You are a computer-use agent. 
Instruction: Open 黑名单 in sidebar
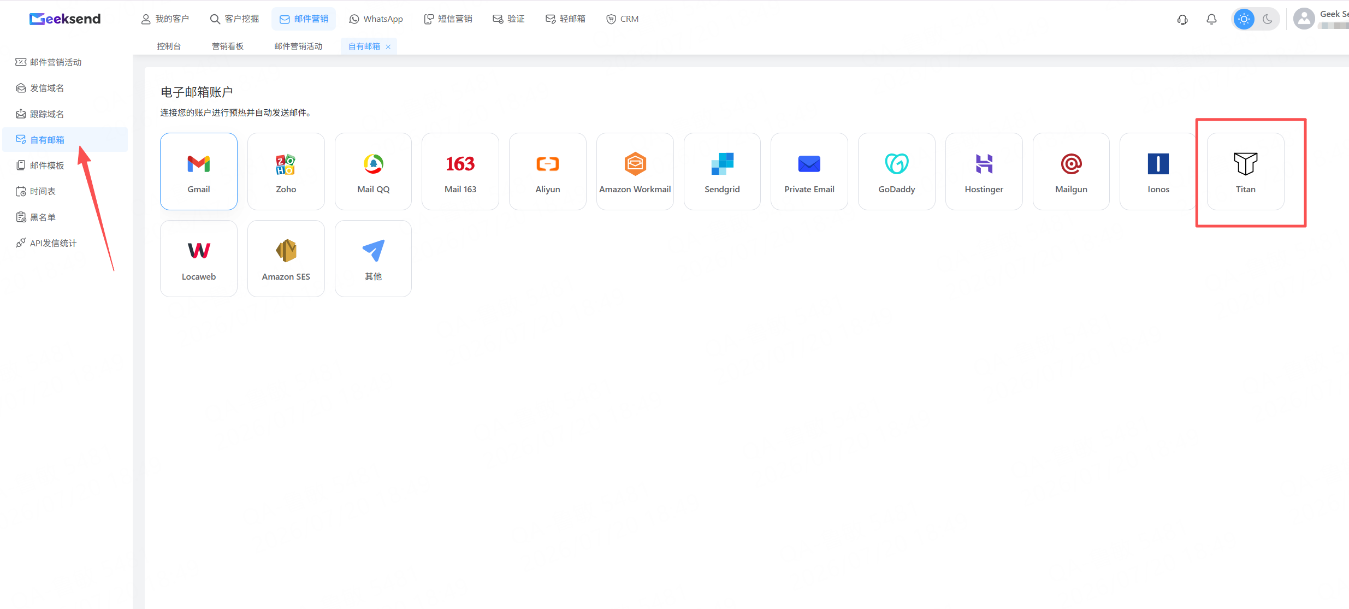[x=65, y=217]
